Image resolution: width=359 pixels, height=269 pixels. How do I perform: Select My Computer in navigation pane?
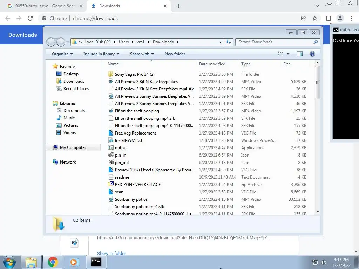73,147
